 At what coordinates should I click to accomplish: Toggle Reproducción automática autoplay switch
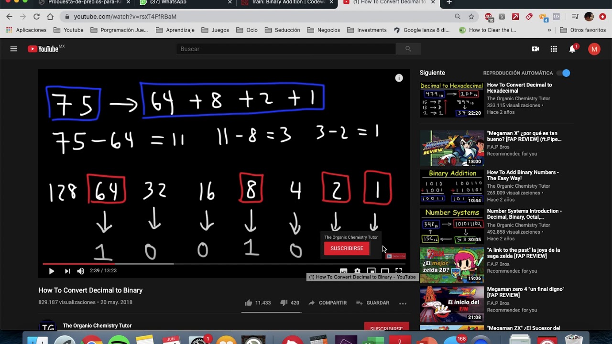pyautogui.click(x=564, y=73)
